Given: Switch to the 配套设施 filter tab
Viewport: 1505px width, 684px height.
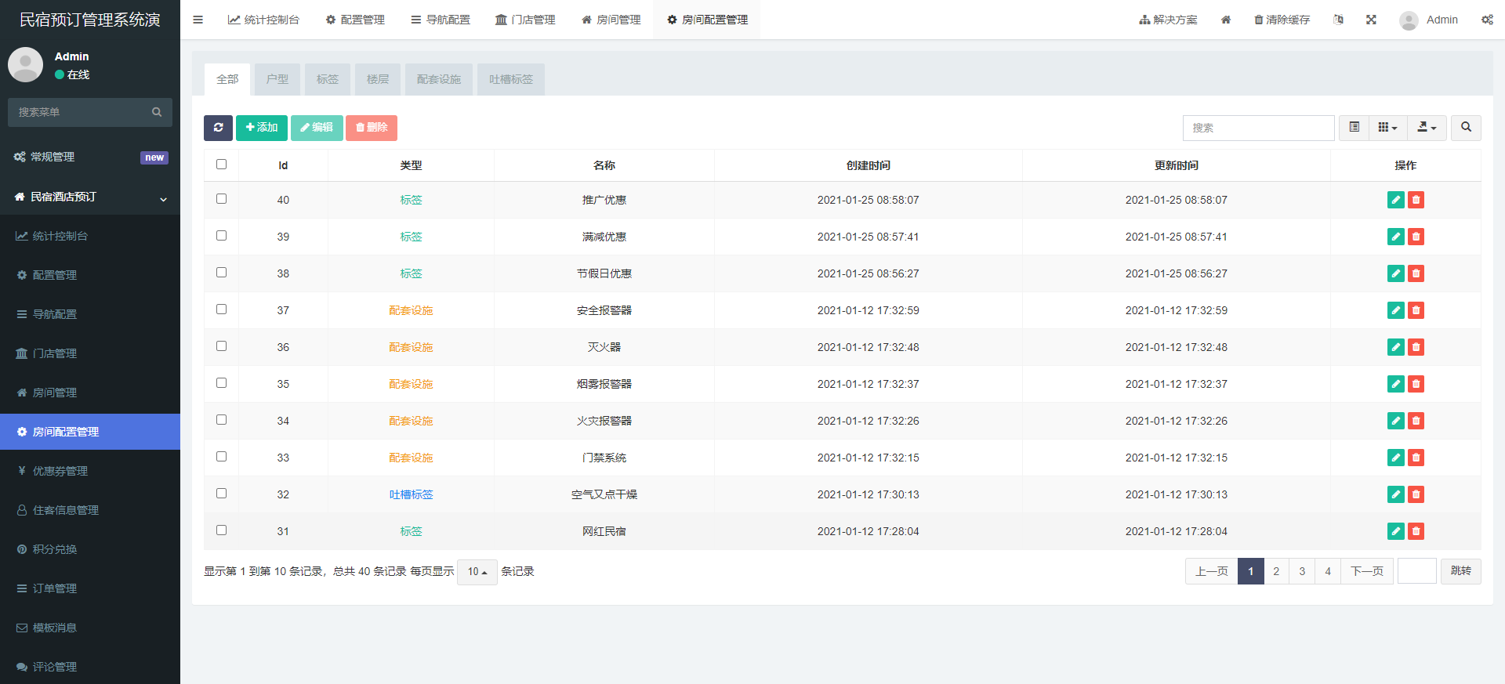Looking at the screenshot, I should (x=438, y=79).
